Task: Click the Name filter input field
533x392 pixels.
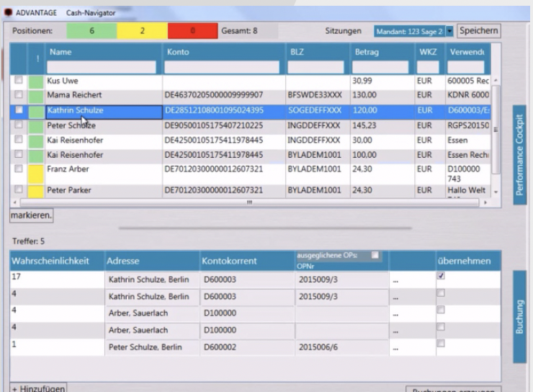Action: [x=102, y=67]
